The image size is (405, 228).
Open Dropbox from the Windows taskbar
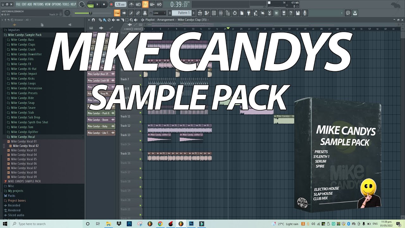[119, 224]
